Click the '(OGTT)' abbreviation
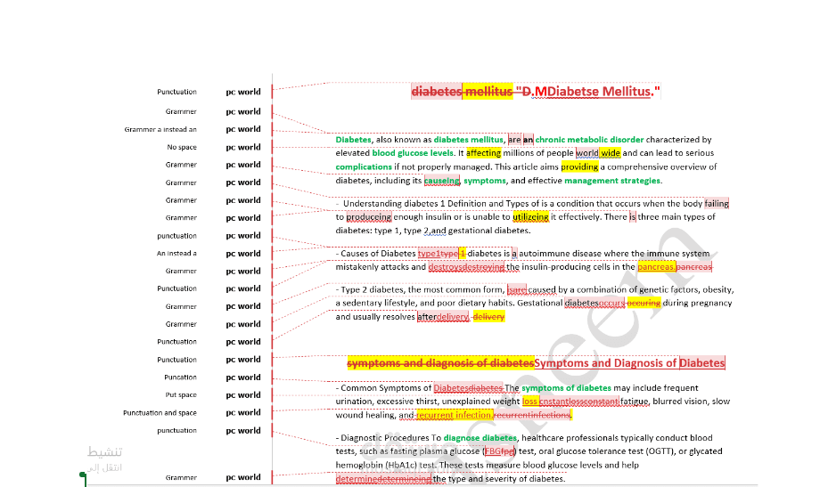 [660, 451]
